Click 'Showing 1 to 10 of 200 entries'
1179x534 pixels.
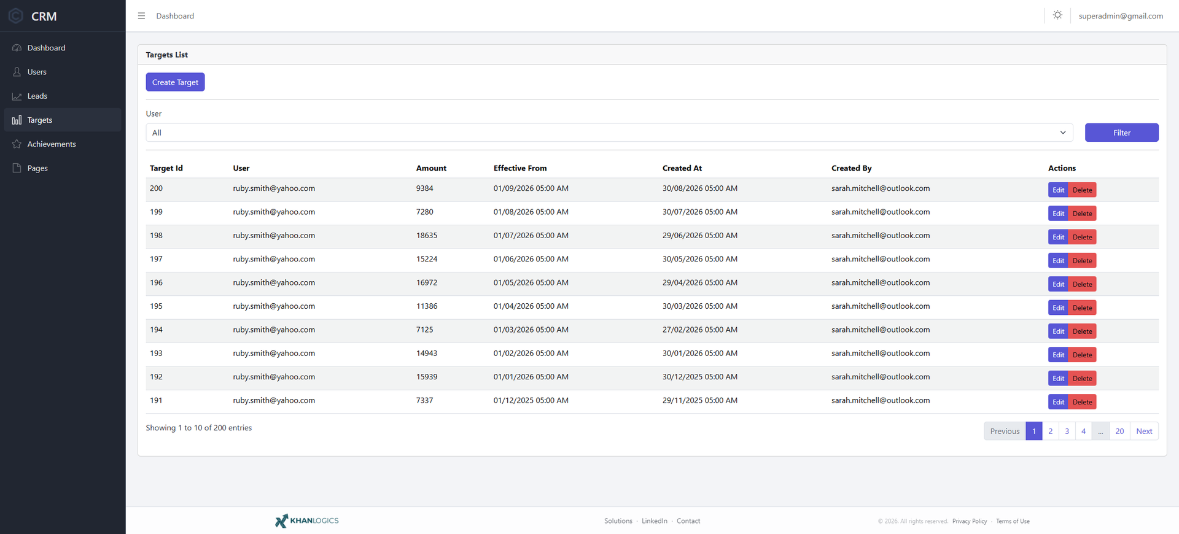click(x=199, y=428)
